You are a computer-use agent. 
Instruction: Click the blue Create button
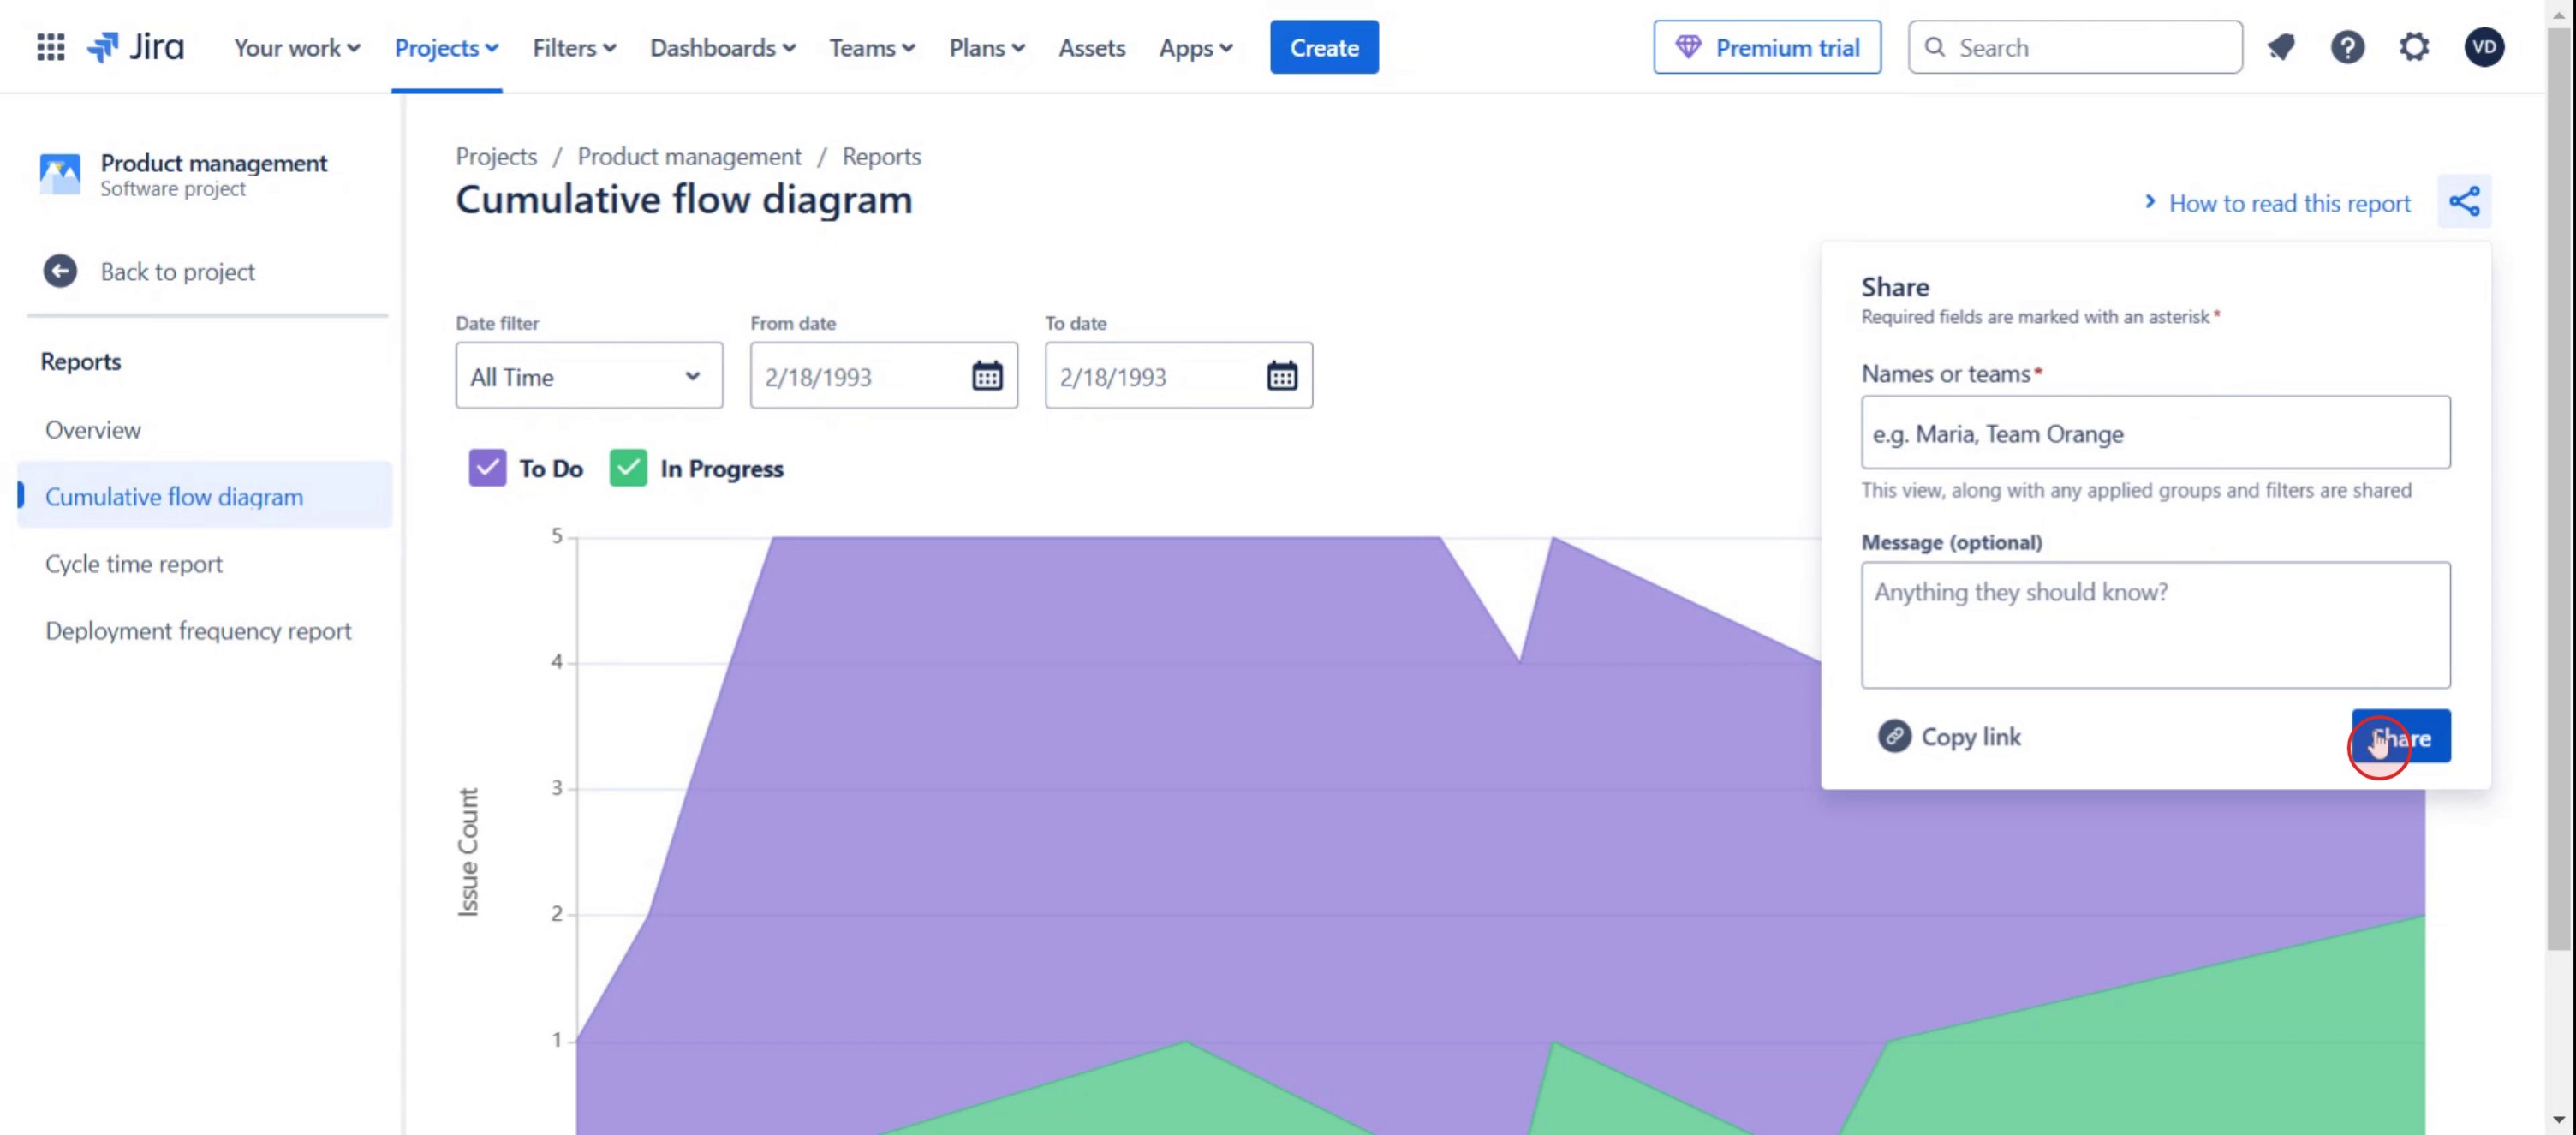(x=1323, y=47)
